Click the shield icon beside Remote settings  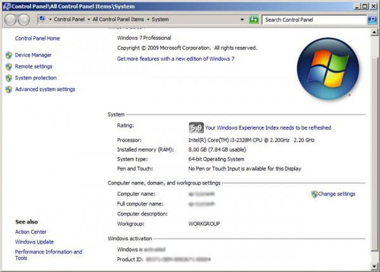click(x=9, y=67)
